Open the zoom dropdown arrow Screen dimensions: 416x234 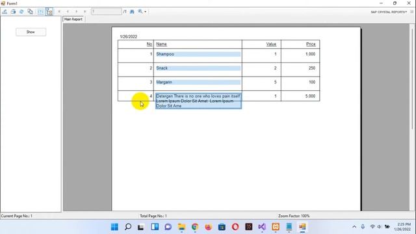click(x=145, y=12)
